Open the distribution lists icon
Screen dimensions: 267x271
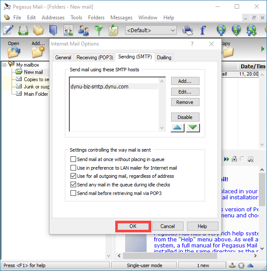68,30
